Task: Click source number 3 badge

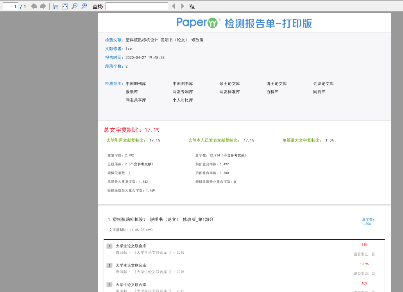Action: tap(109, 285)
